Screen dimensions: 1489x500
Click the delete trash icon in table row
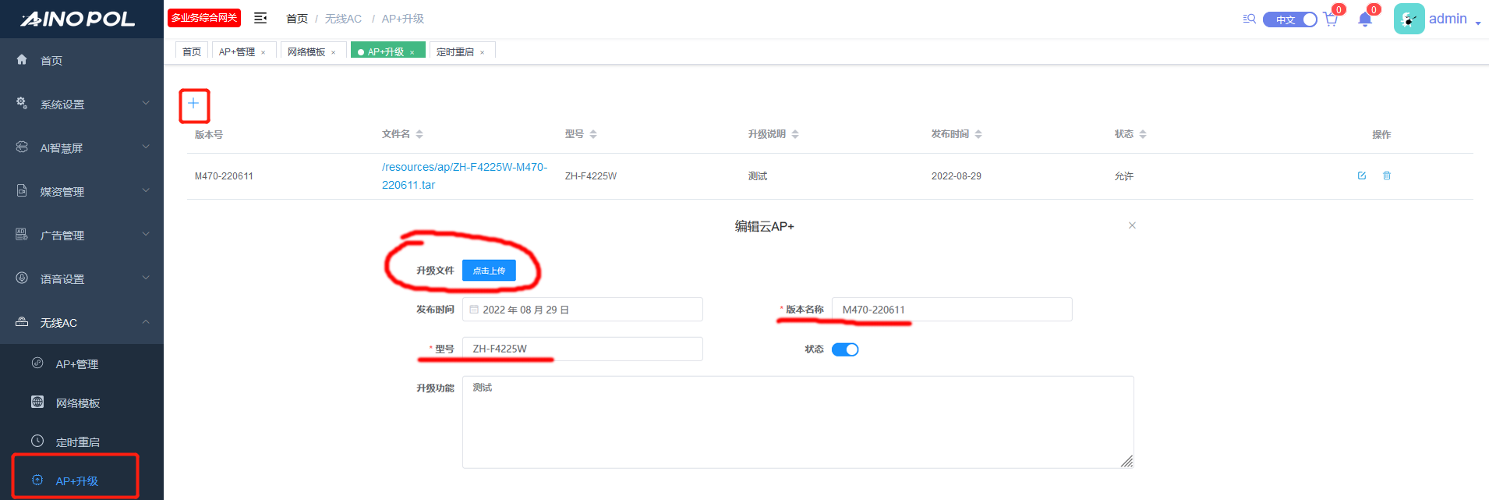pos(1386,176)
